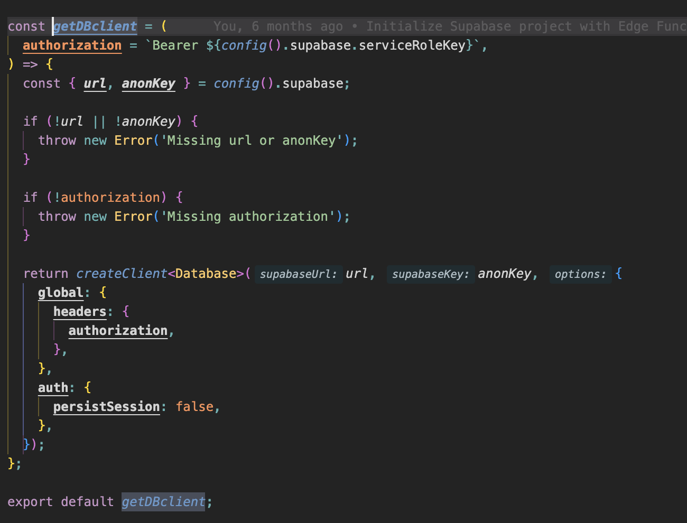The height and width of the screenshot is (523, 687).
Task: Click the arrow => in function definition
Action: [x=30, y=64]
